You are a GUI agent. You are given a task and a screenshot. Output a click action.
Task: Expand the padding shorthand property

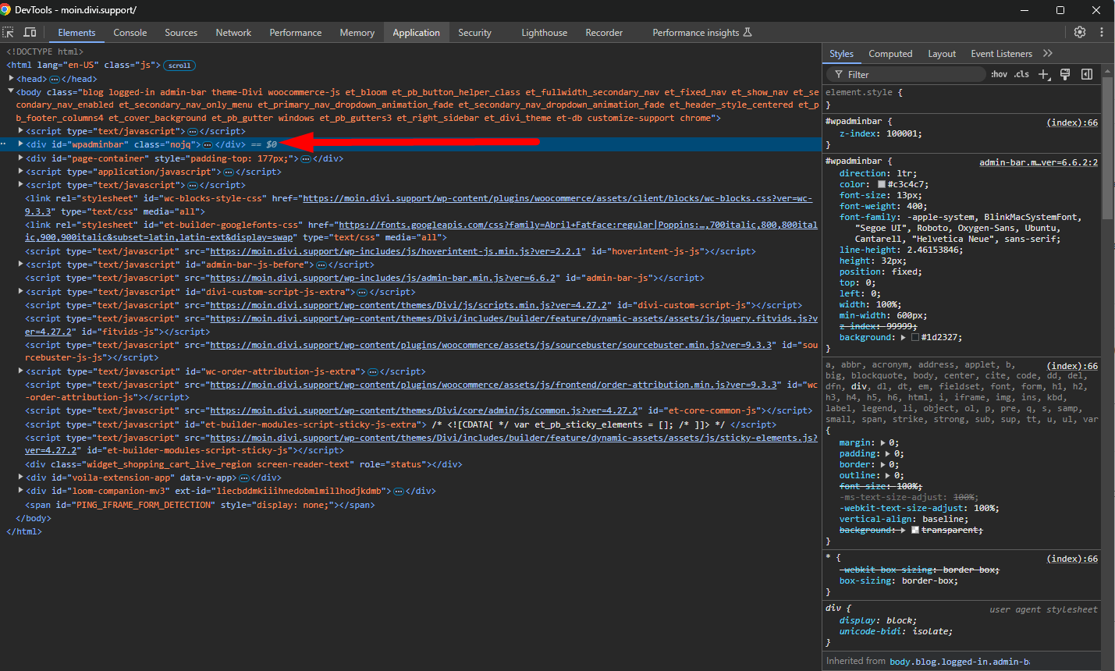[x=888, y=453]
